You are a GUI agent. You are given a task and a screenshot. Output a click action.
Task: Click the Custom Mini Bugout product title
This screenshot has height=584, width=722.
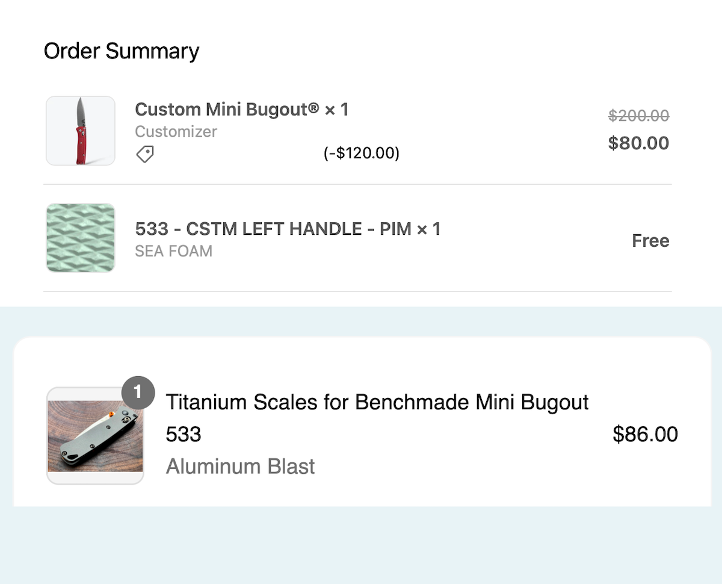tap(242, 110)
